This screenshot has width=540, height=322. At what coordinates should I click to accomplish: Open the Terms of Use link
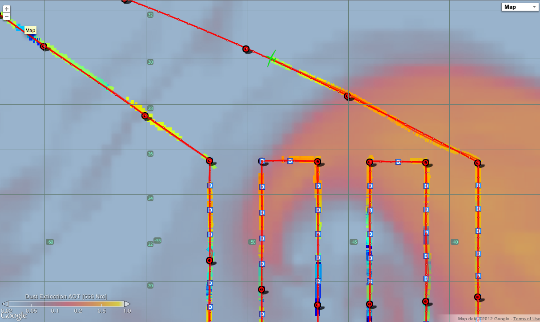[526, 319]
